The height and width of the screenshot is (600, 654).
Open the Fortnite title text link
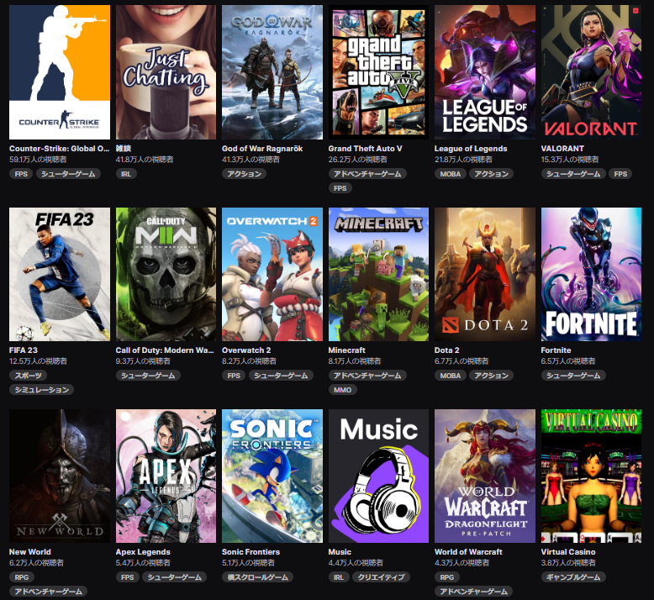pos(556,350)
